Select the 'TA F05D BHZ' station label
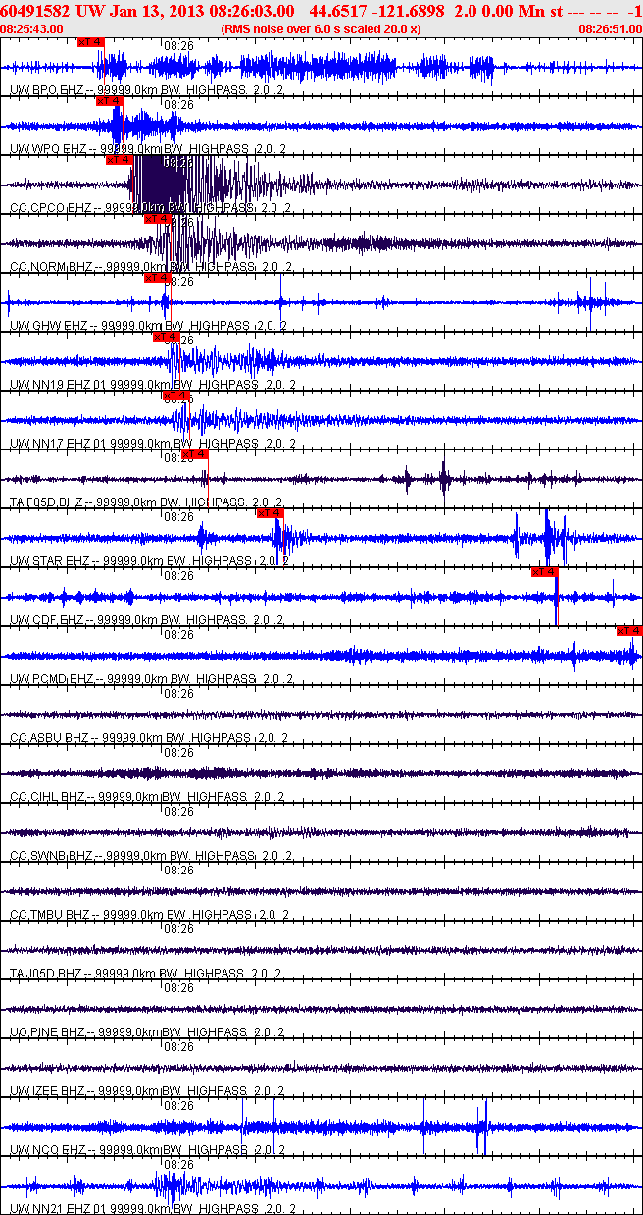 pyautogui.click(x=47, y=502)
